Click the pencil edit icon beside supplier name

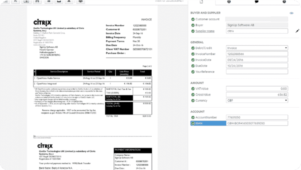[297, 31]
